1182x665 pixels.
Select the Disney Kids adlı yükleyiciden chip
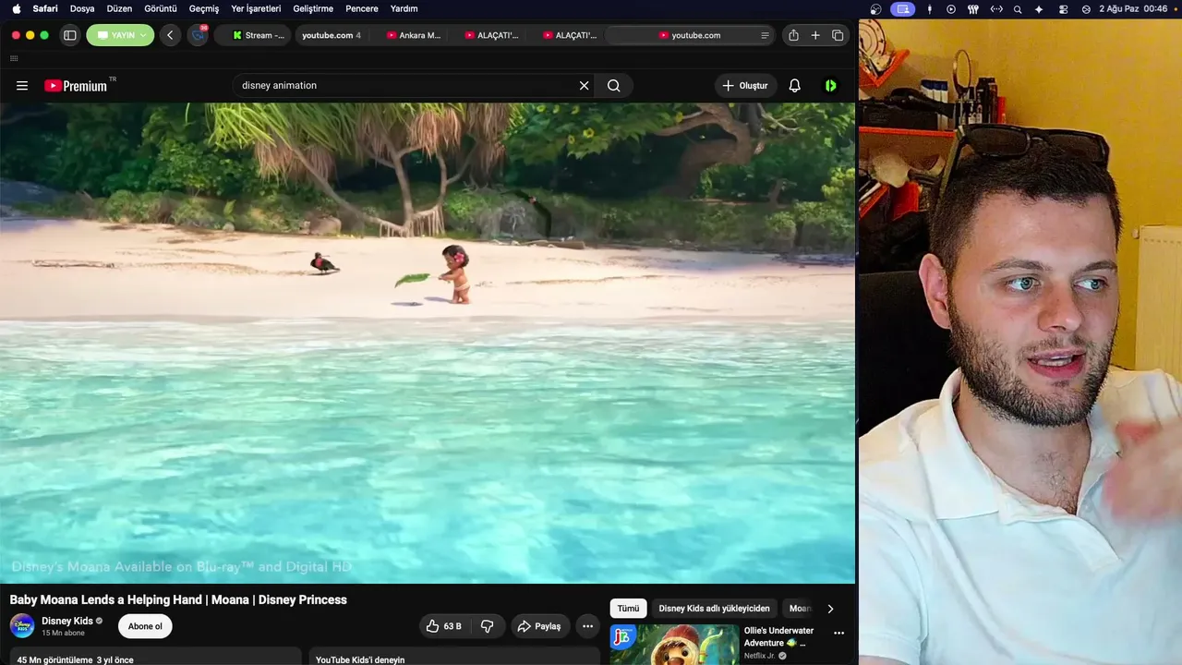tap(714, 609)
